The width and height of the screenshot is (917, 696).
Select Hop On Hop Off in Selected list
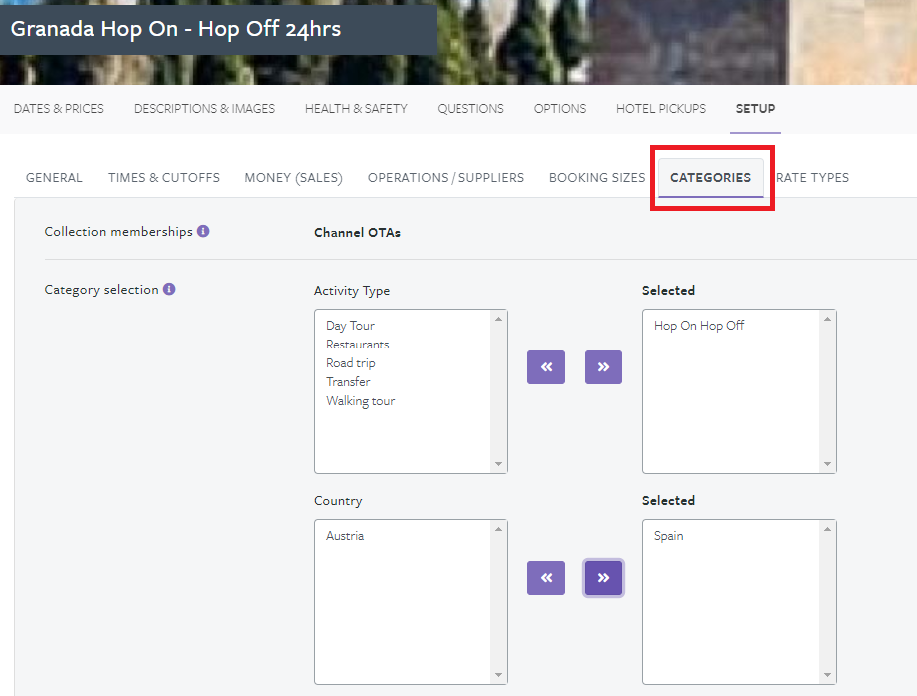point(699,326)
